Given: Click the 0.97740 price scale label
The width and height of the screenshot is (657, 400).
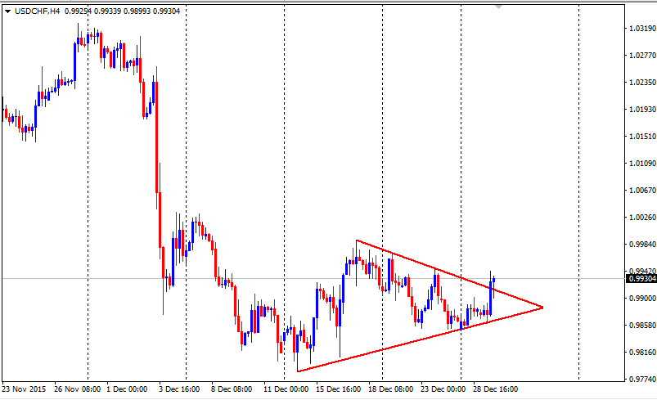Looking at the screenshot, I should point(642,379).
